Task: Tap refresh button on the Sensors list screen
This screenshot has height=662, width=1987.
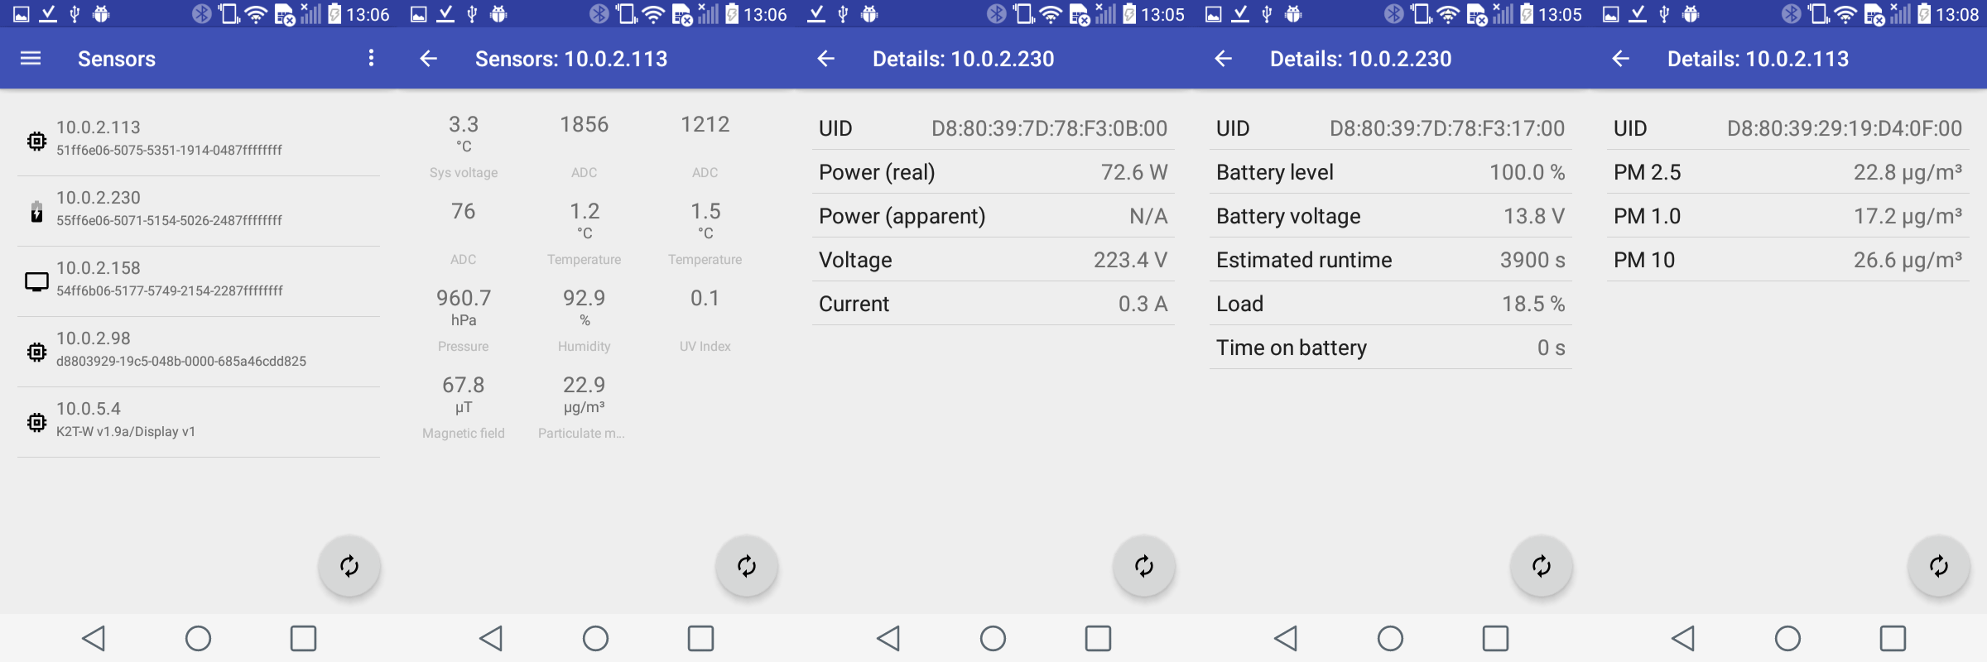Action: 349,566
